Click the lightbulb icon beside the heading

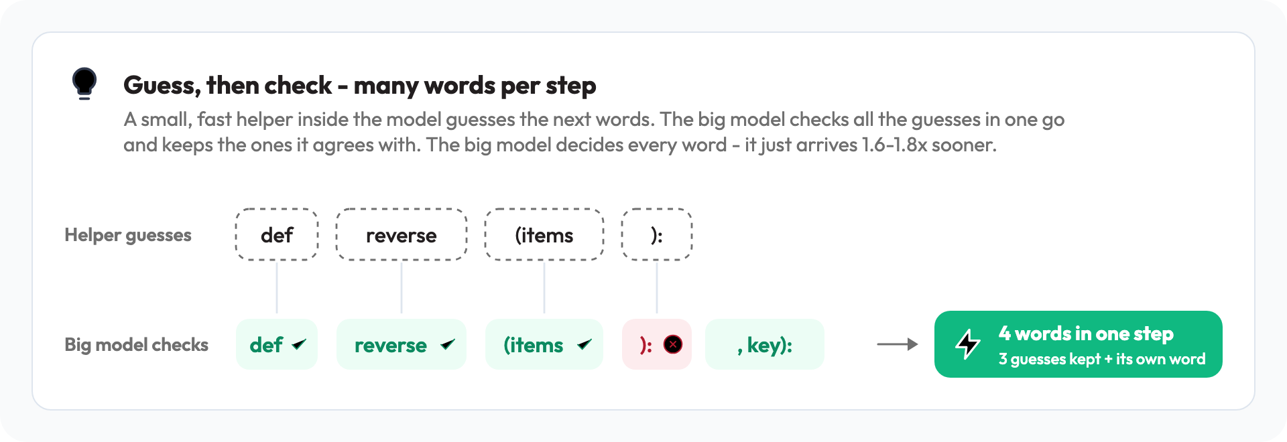[x=84, y=84]
